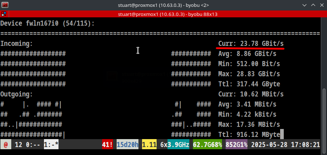Click the red 41! updates indicator
The height and width of the screenshot is (155, 327).
[108, 145]
